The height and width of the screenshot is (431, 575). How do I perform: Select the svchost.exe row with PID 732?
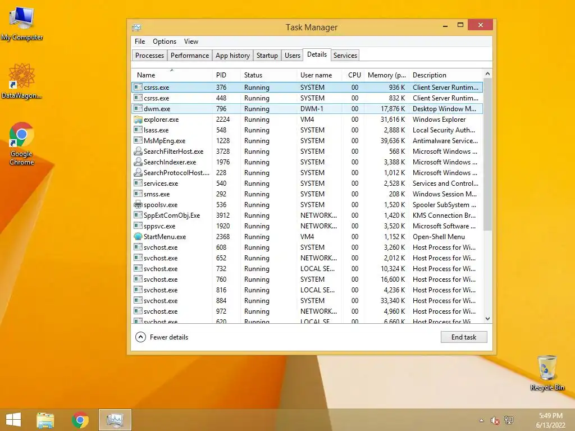click(307, 269)
